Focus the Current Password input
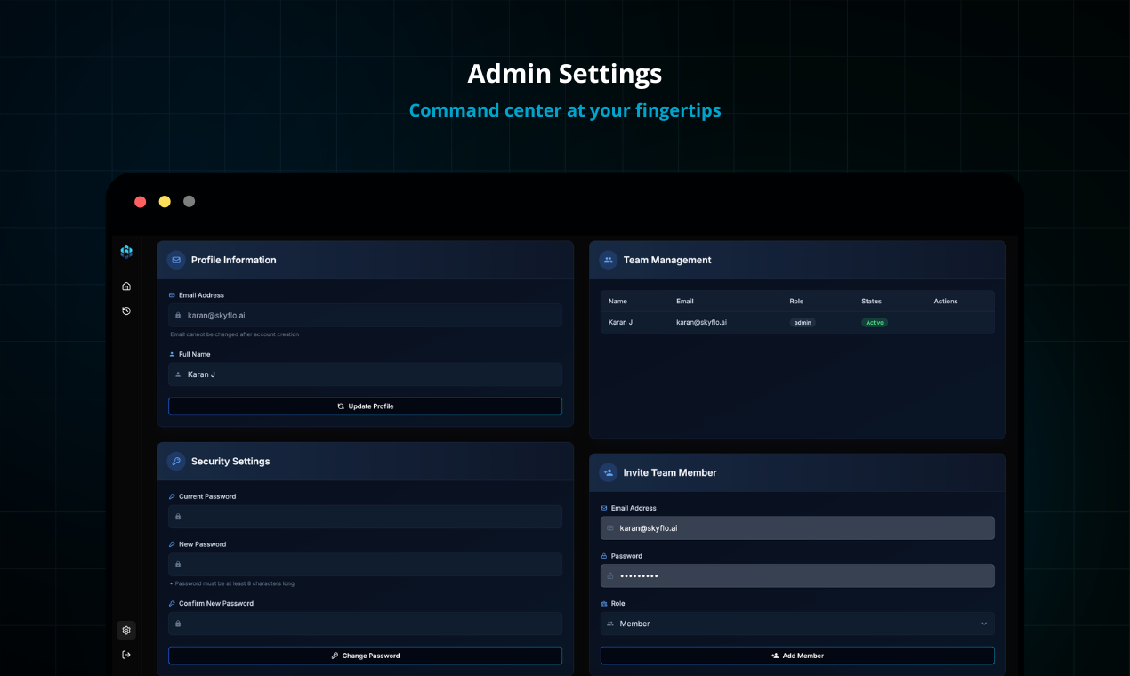This screenshot has width=1130, height=676. [x=365, y=517]
